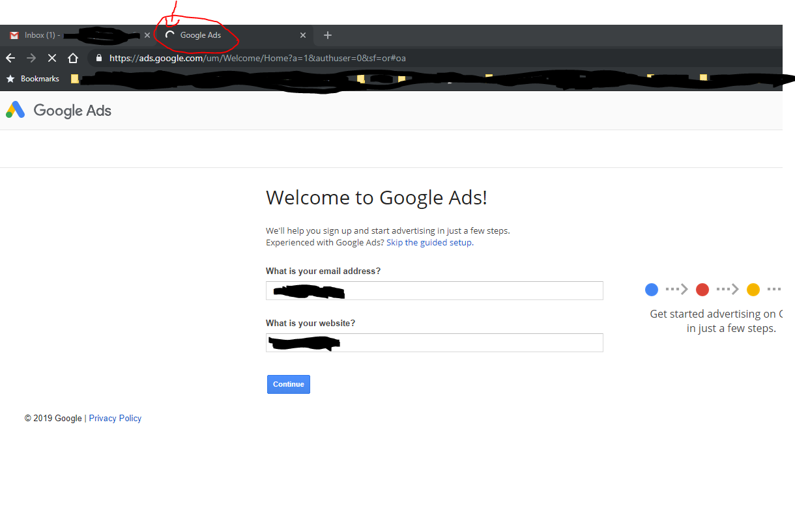View site security lock info
The image size is (795, 526).
tap(99, 58)
